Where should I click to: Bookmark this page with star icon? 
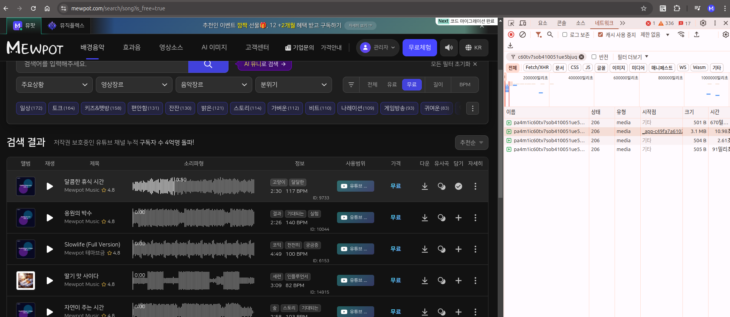(x=644, y=8)
